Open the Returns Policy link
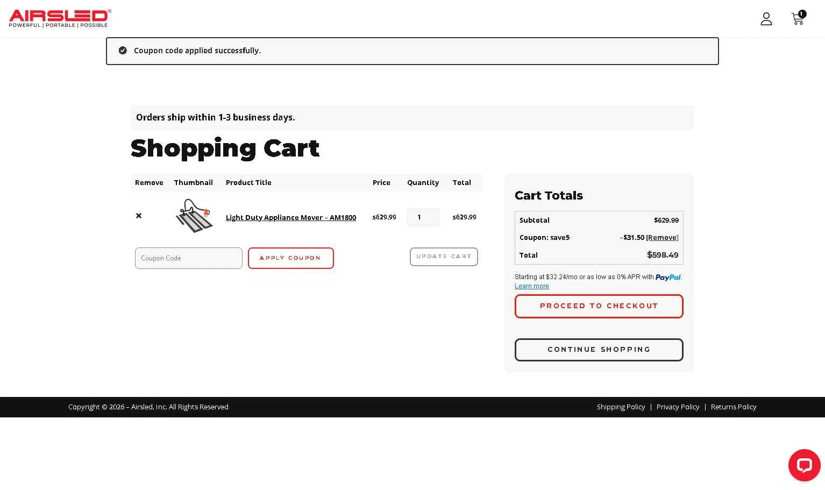The width and height of the screenshot is (825, 490). coord(734,407)
